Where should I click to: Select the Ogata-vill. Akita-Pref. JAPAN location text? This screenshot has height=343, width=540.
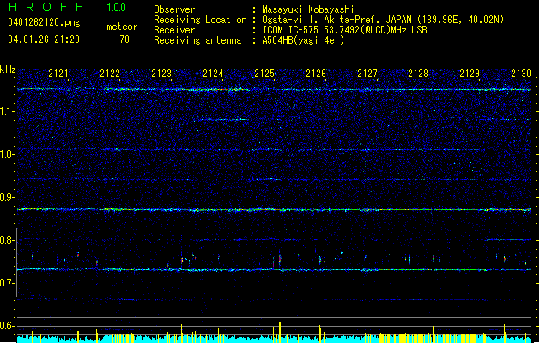coord(383,20)
